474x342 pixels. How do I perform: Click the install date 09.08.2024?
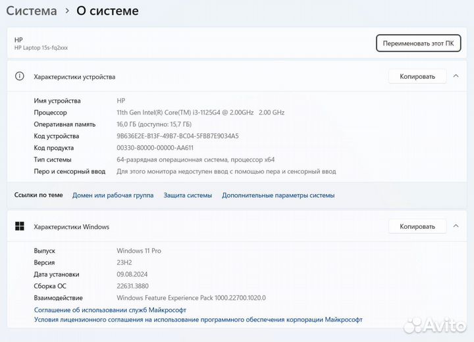click(x=132, y=274)
